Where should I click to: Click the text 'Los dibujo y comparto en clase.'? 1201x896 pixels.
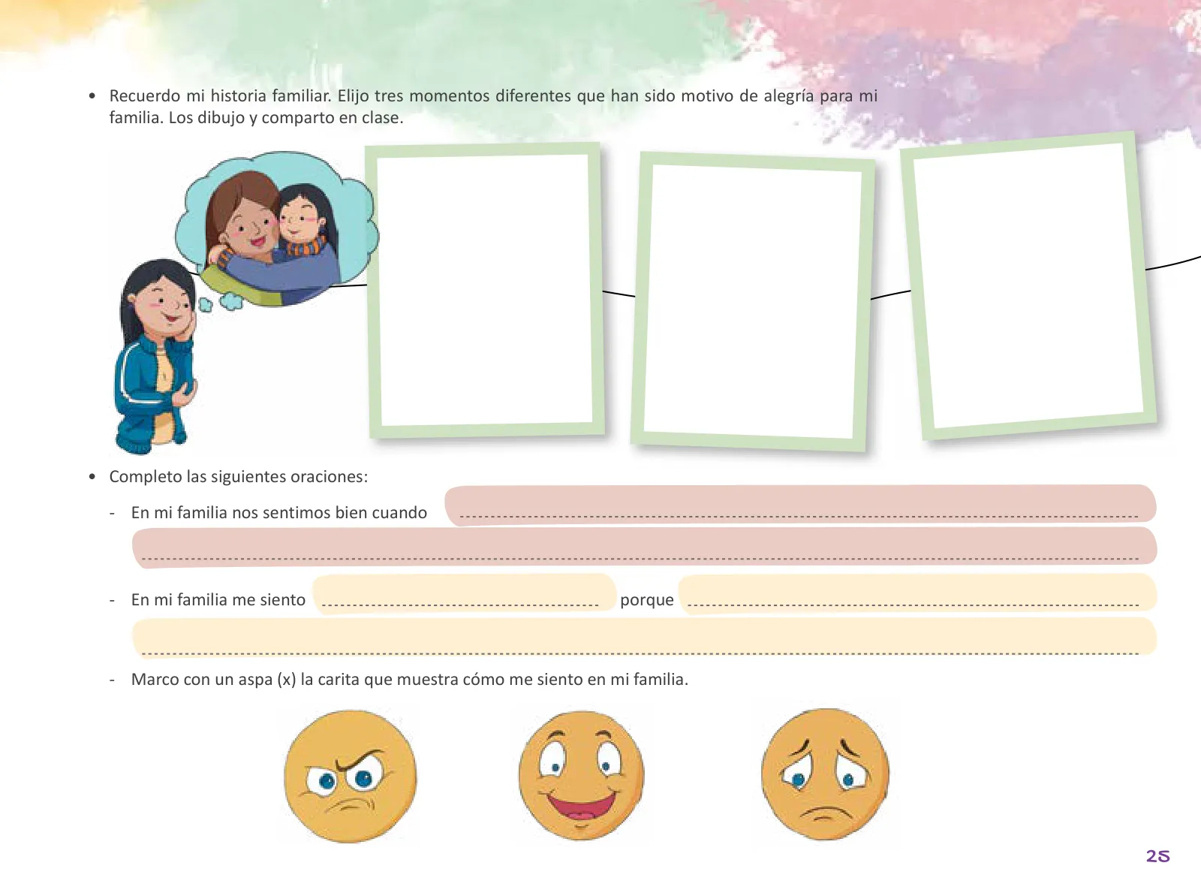click(x=286, y=118)
